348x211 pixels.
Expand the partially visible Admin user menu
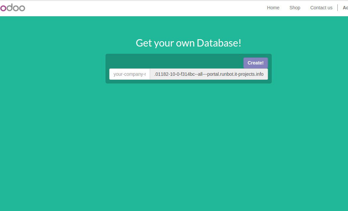(345, 8)
